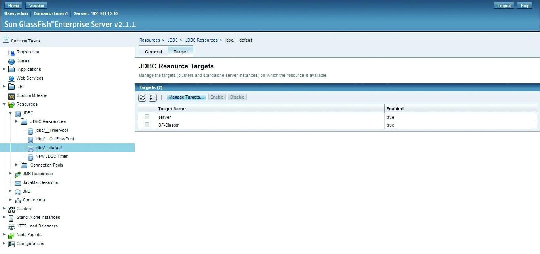Click the Node Agents icon
Viewport: 540px width, 254px height.
click(x=11, y=235)
